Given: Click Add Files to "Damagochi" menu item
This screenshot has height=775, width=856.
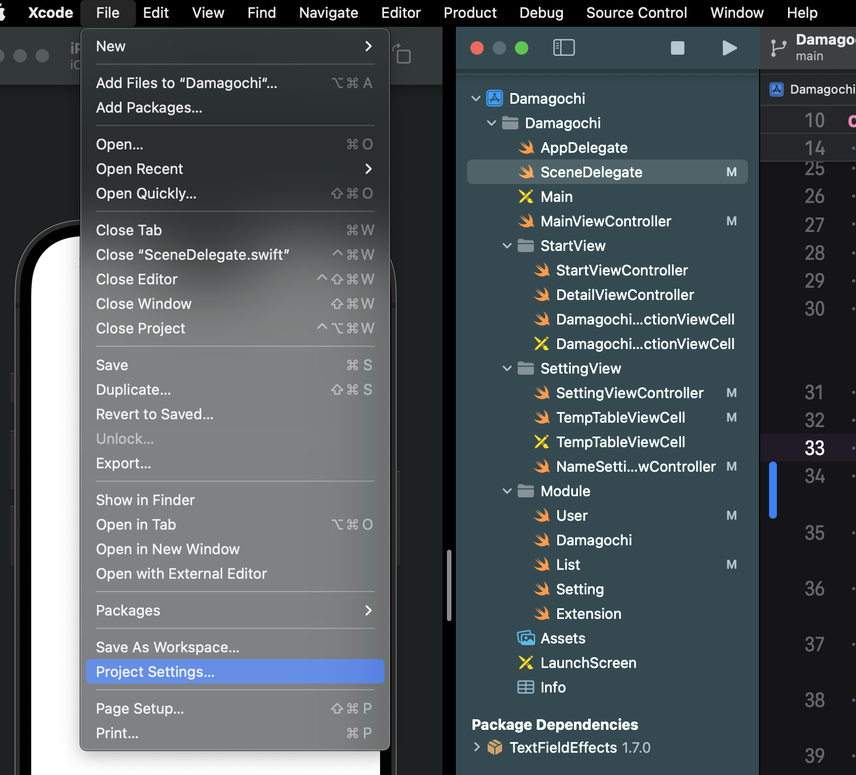Looking at the screenshot, I should click(x=235, y=83).
